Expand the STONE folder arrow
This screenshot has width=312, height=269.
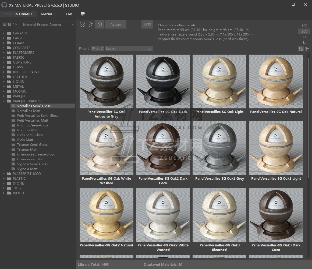click(4, 183)
